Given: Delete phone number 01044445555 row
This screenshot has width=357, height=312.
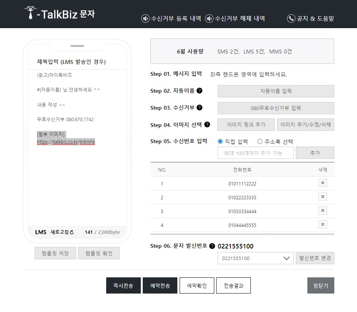Looking at the screenshot, I should pos(323,225).
